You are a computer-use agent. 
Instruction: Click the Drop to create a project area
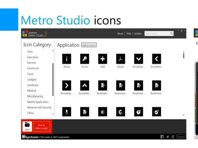pyautogui.click(x=42, y=127)
